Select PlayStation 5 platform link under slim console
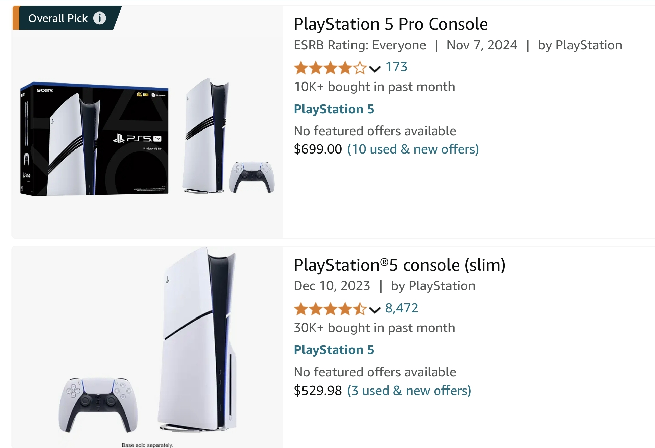The height and width of the screenshot is (448, 655). coord(334,350)
